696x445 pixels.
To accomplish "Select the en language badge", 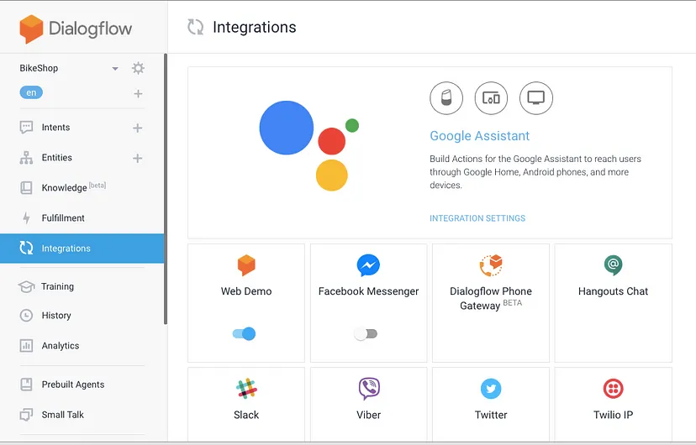I will tap(31, 93).
